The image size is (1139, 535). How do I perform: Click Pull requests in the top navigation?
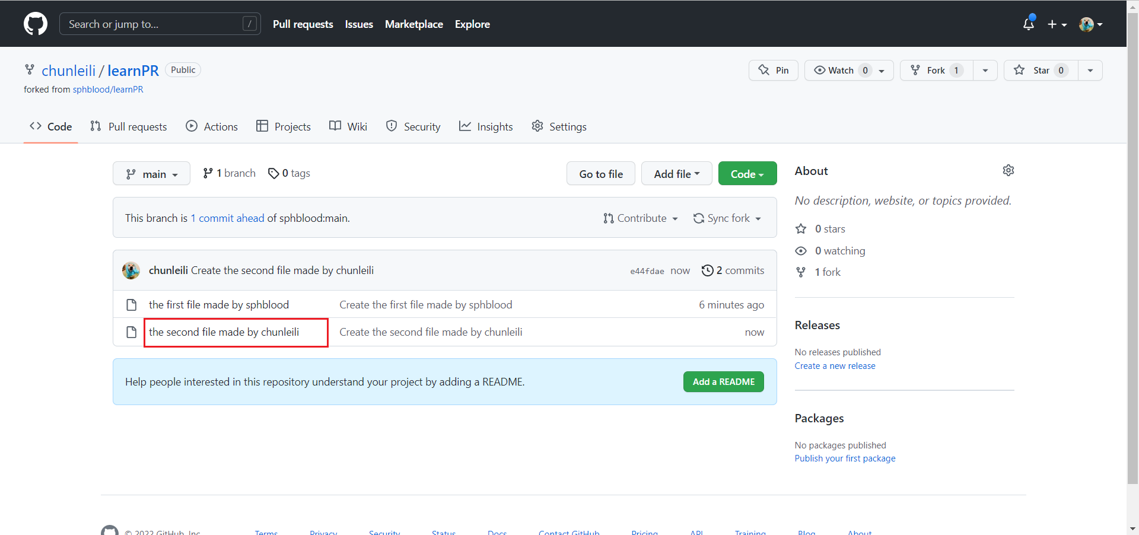pos(303,24)
